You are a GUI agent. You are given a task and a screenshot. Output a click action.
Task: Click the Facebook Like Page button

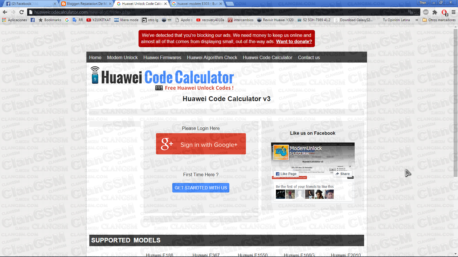(x=286, y=174)
